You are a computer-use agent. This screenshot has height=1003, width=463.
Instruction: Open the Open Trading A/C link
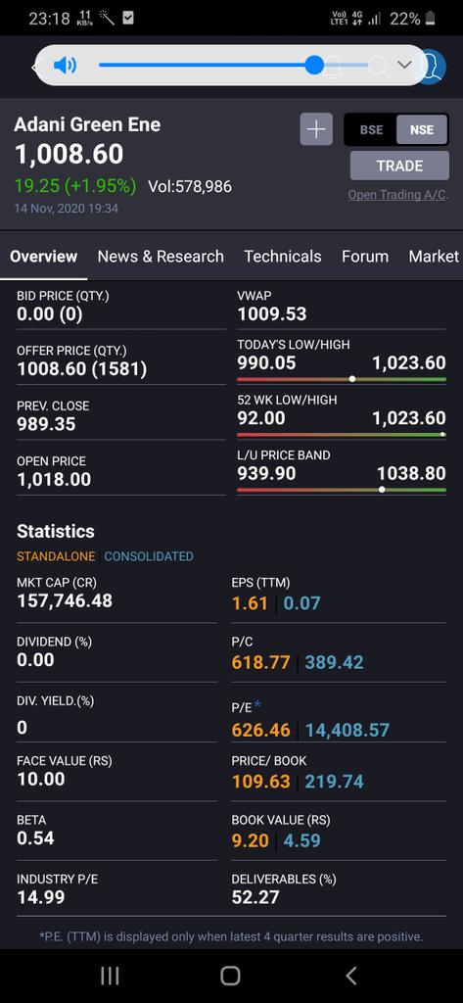point(397,195)
